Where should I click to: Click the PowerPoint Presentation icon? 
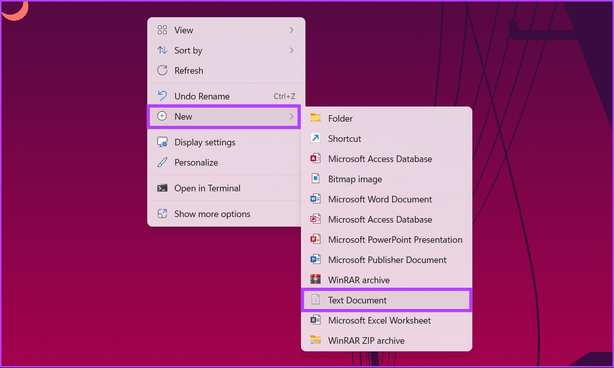pos(316,239)
